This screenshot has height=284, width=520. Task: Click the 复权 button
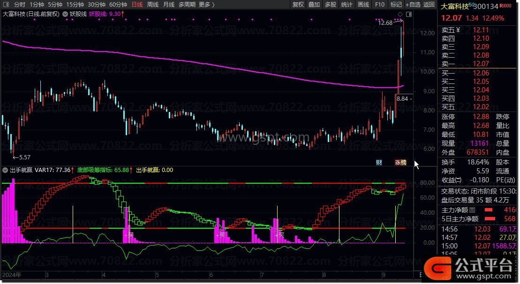coord(298,5)
